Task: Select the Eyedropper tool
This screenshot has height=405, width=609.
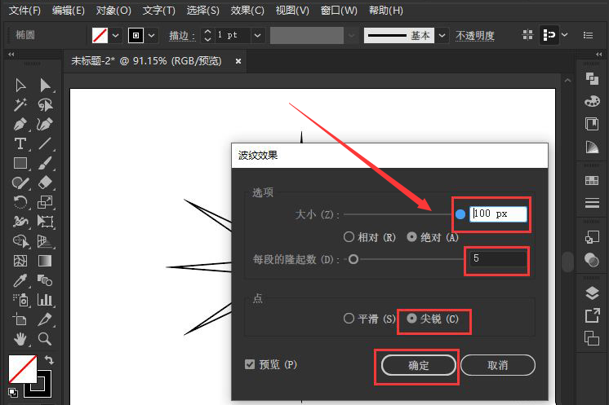Action: (20, 280)
